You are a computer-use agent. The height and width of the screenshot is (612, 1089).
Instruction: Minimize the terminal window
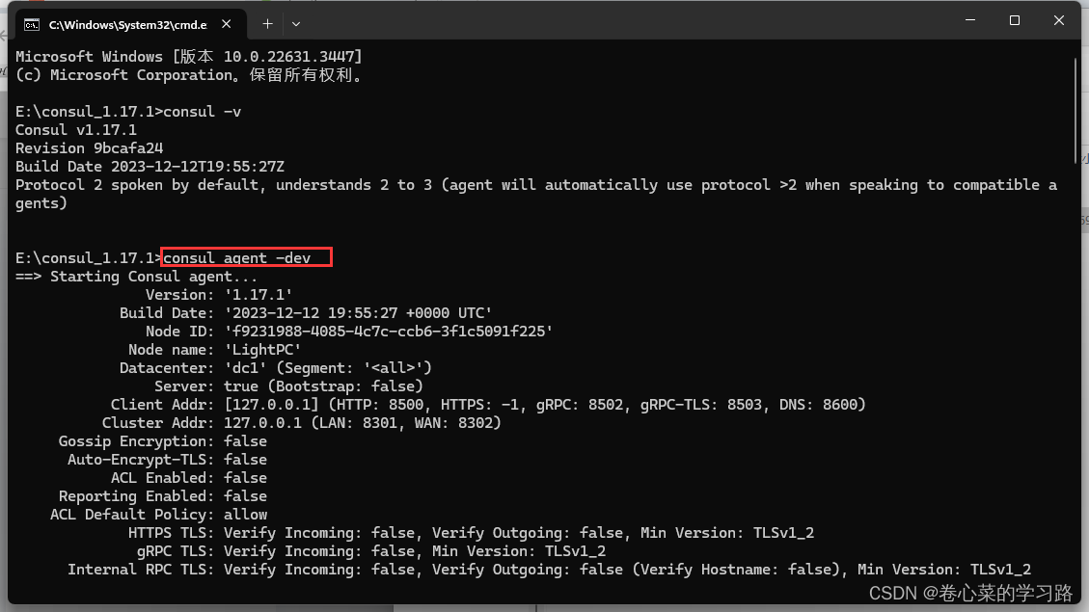click(970, 19)
